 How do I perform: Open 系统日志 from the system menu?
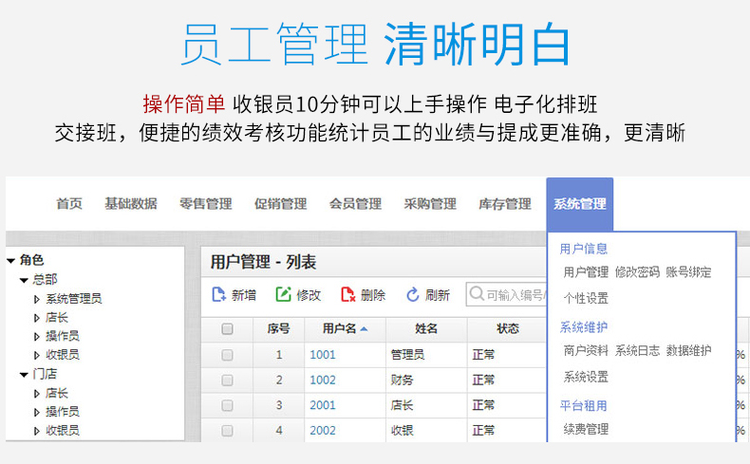(x=637, y=351)
